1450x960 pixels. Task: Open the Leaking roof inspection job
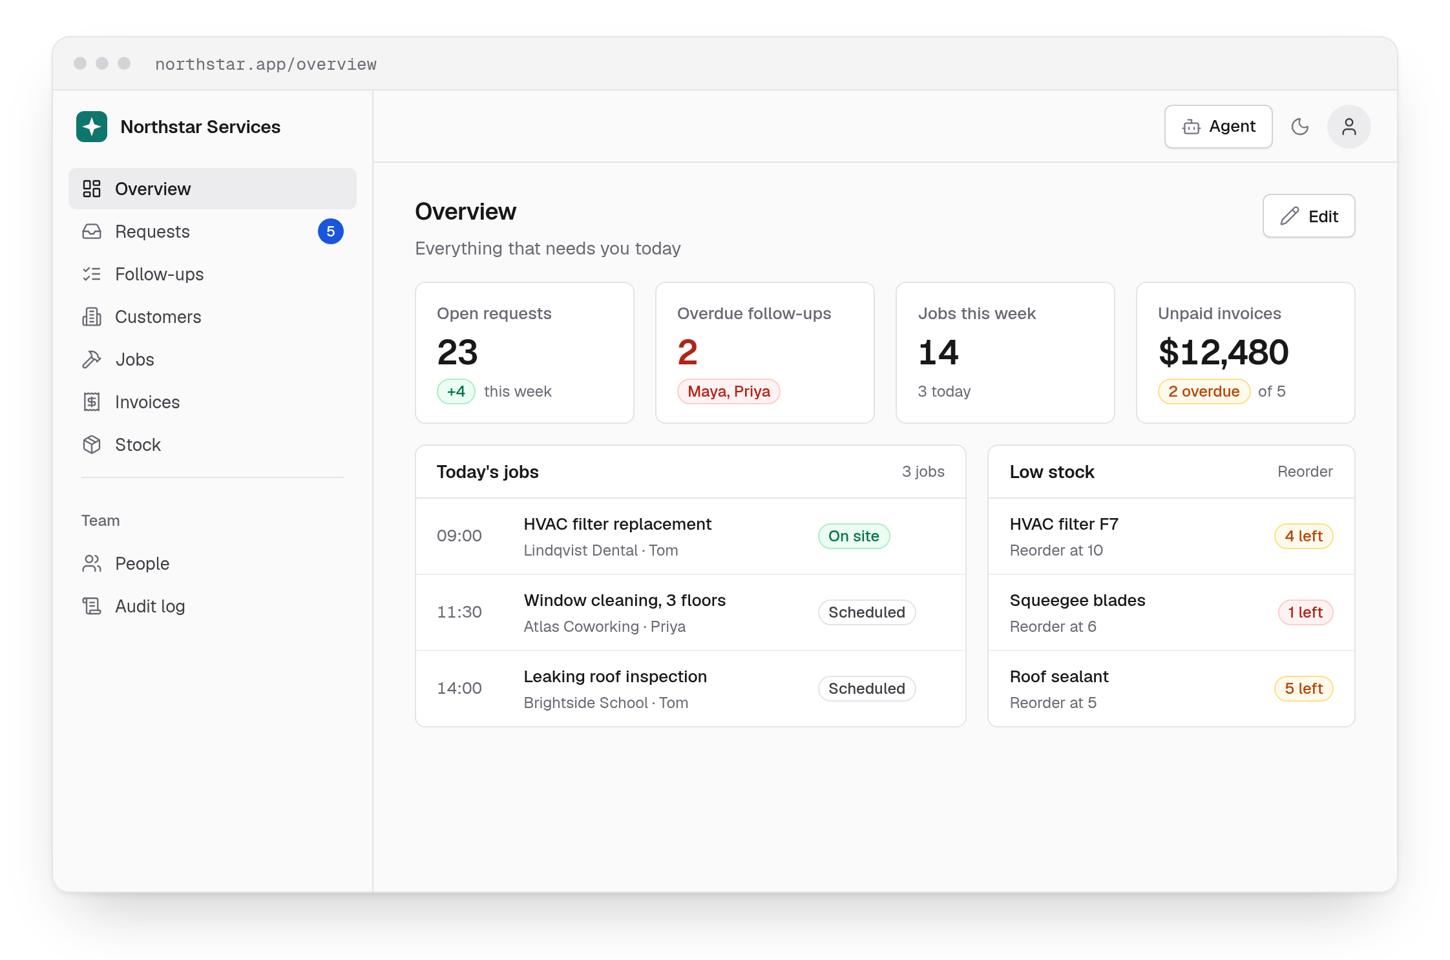(691, 689)
